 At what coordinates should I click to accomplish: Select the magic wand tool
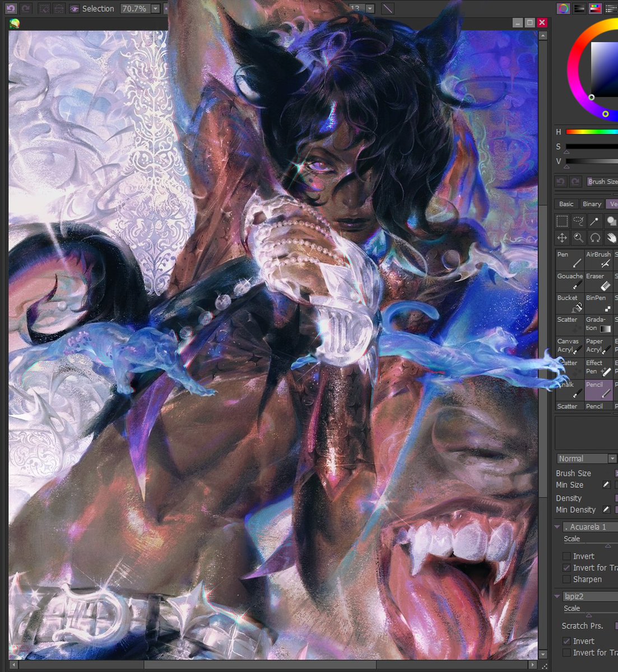(594, 221)
